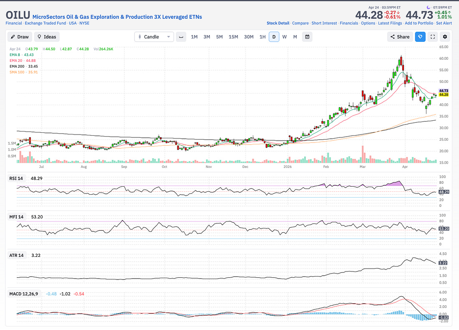The width and height of the screenshot is (459, 330).
Task: Select the 1H timeframe
Action: tap(262, 37)
